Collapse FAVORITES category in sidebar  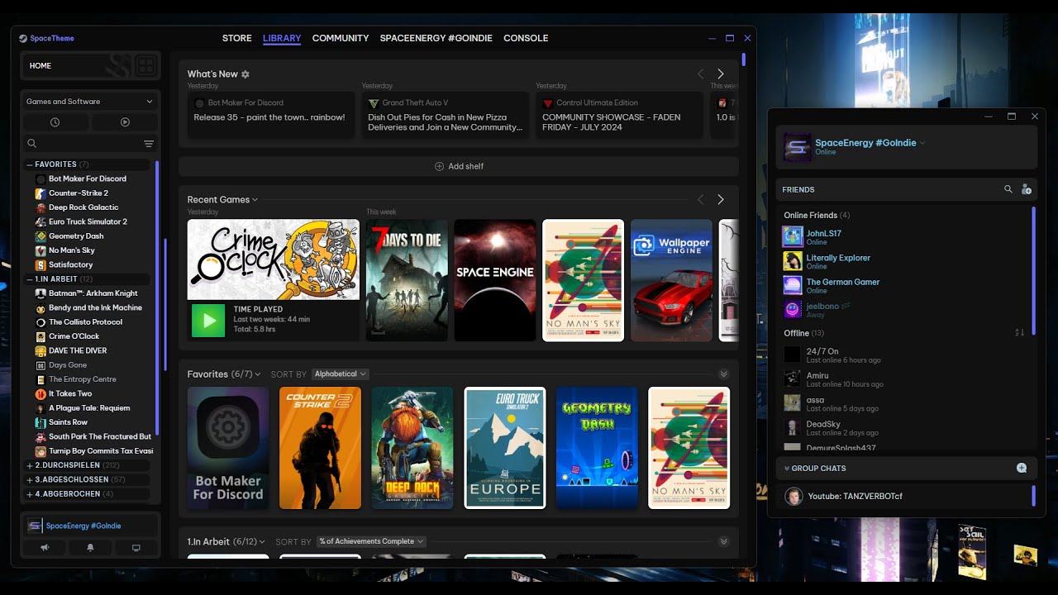coord(30,164)
